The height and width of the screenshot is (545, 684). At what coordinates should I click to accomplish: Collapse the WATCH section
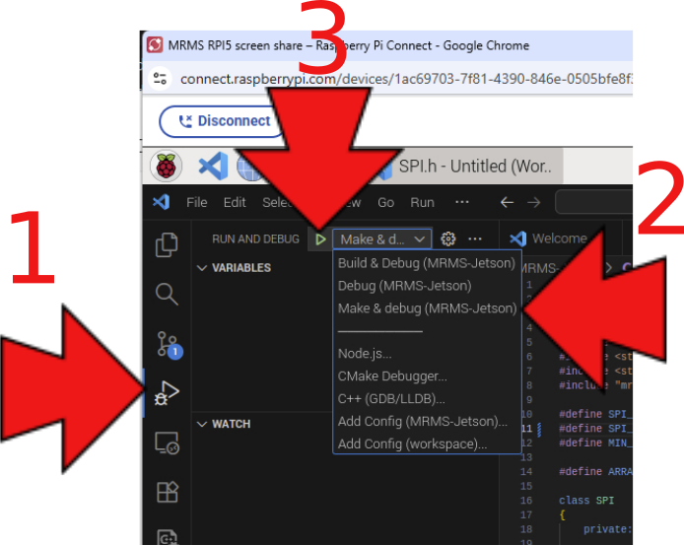(x=232, y=424)
